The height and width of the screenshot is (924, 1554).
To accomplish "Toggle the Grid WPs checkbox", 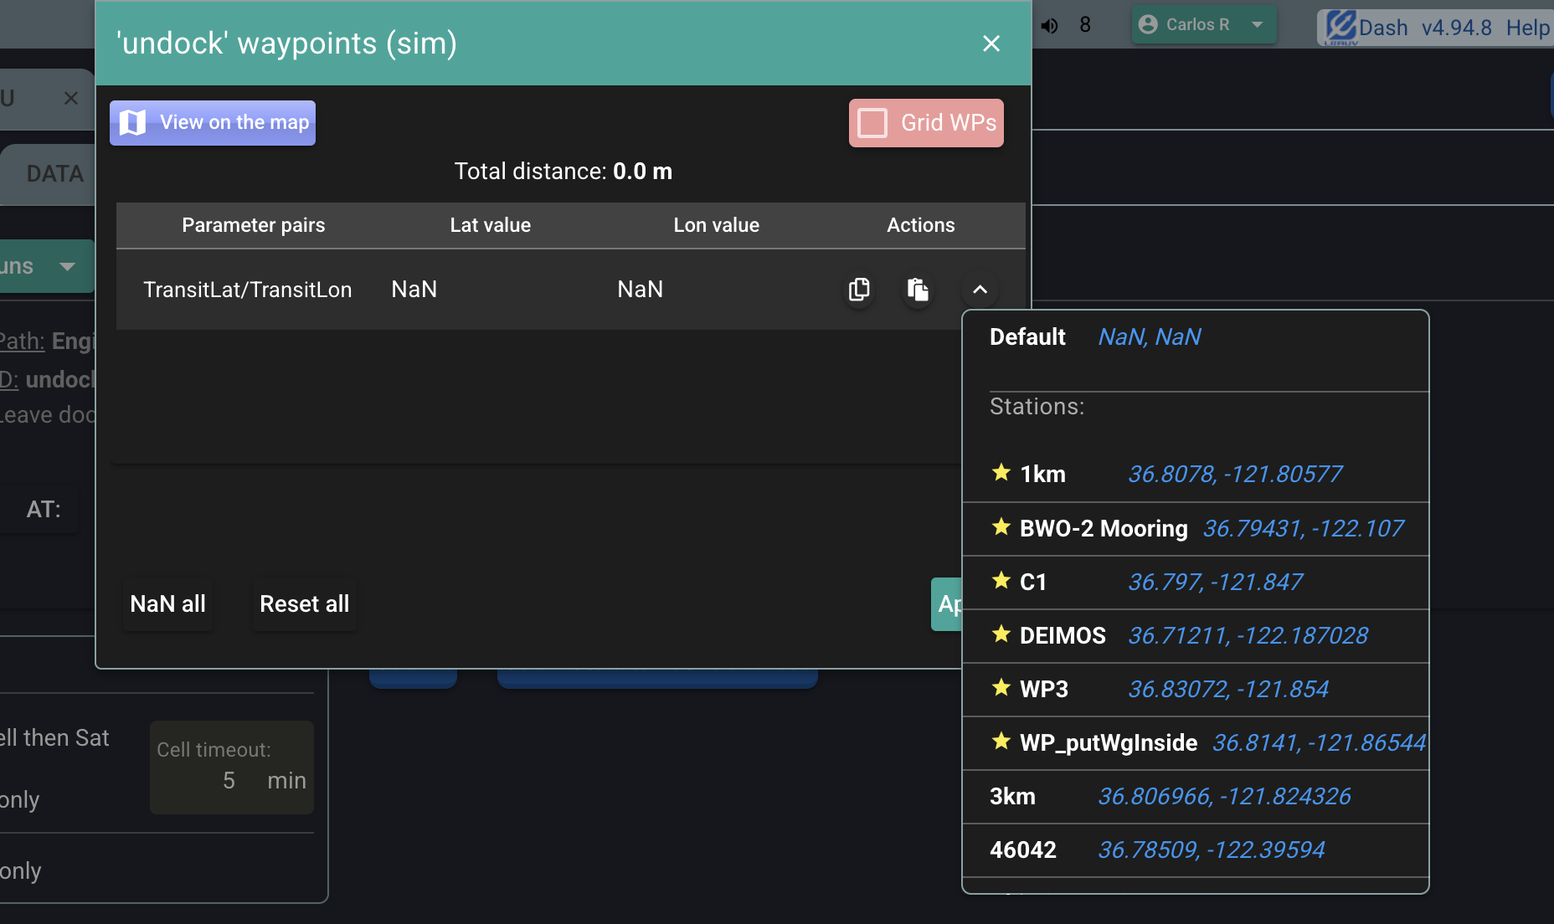I will coord(872,123).
